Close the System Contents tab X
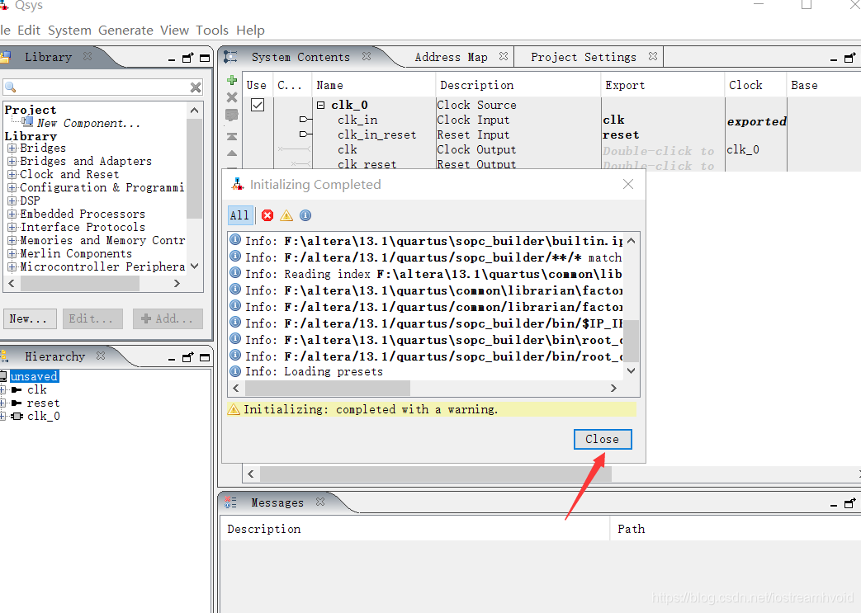 pyautogui.click(x=367, y=56)
